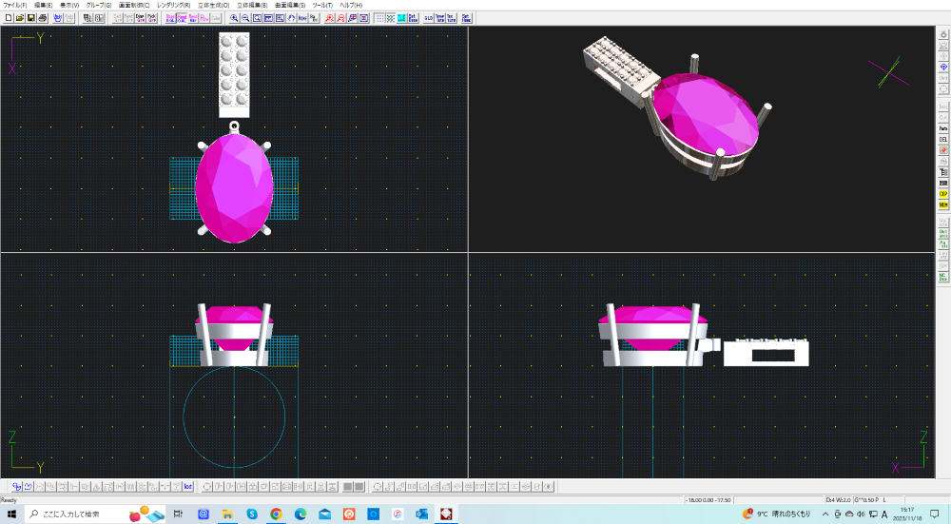Expand the hidden system tray icons
951x524 pixels.
825,514
